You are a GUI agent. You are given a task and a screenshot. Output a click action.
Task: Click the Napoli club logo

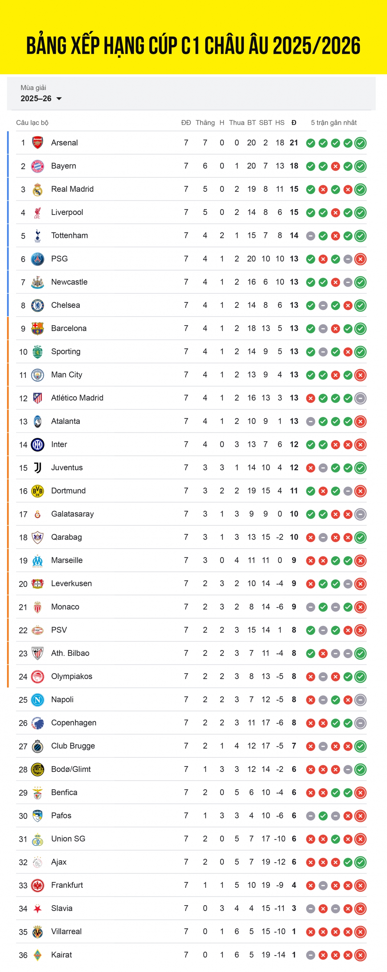coord(37,700)
